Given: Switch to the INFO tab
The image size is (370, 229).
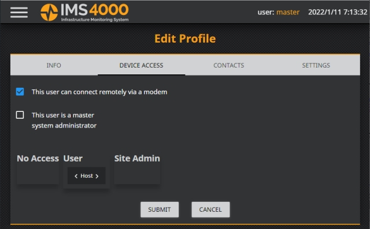Looking at the screenshot, I should 54,65.
